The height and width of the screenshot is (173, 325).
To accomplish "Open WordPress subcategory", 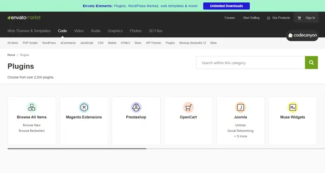I will (x=49, y=43).
